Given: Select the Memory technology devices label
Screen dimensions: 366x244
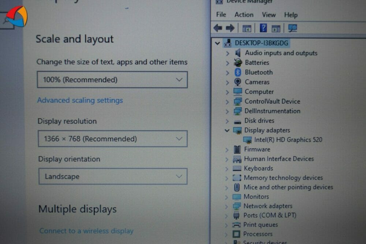Looking at the screenshot, I should (283, 178).
